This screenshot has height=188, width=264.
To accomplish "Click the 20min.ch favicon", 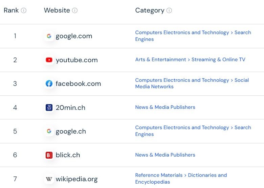I will (x=49, y=108).
